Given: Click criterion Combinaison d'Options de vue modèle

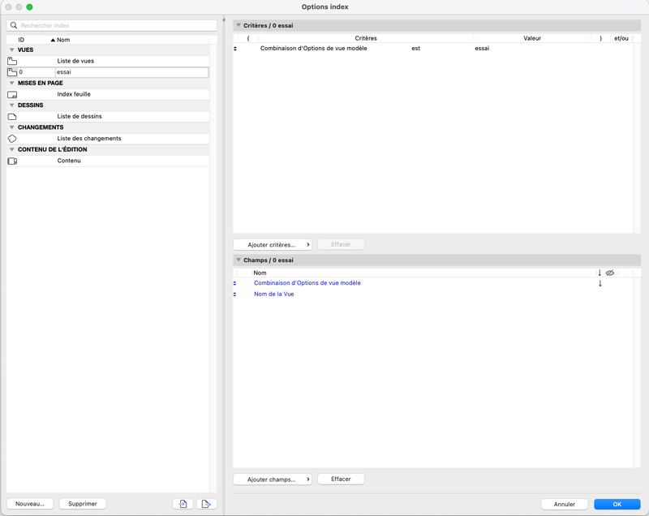Looking at the screenshot, I should (313, 49).
